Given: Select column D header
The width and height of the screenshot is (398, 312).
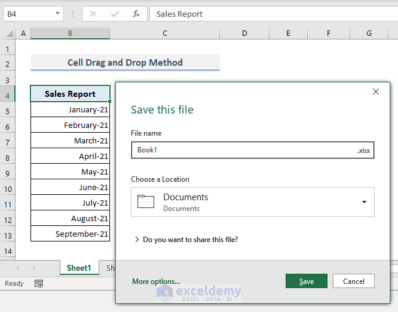Looking at the screenshot, I should coord(244,33).
